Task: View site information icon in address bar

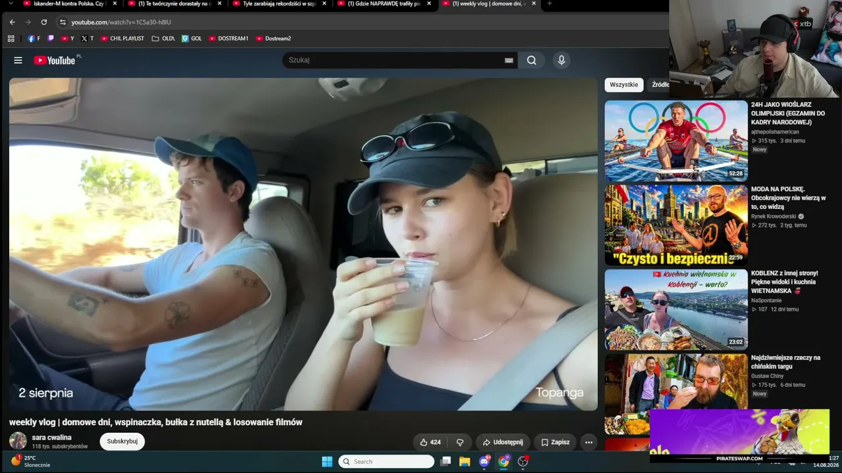Action: tap(62, 22)
